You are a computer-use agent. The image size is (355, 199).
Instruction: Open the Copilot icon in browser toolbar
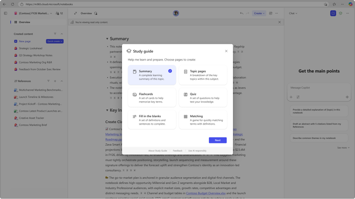(x=350, y=4)
